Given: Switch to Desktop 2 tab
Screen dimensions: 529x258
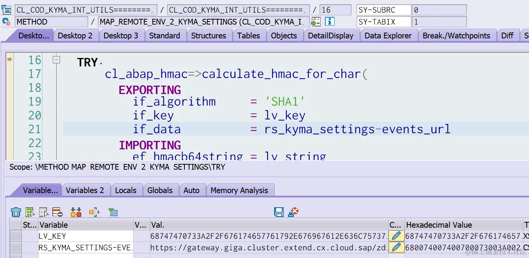Looking at the screenshot, I should (75, 36).
